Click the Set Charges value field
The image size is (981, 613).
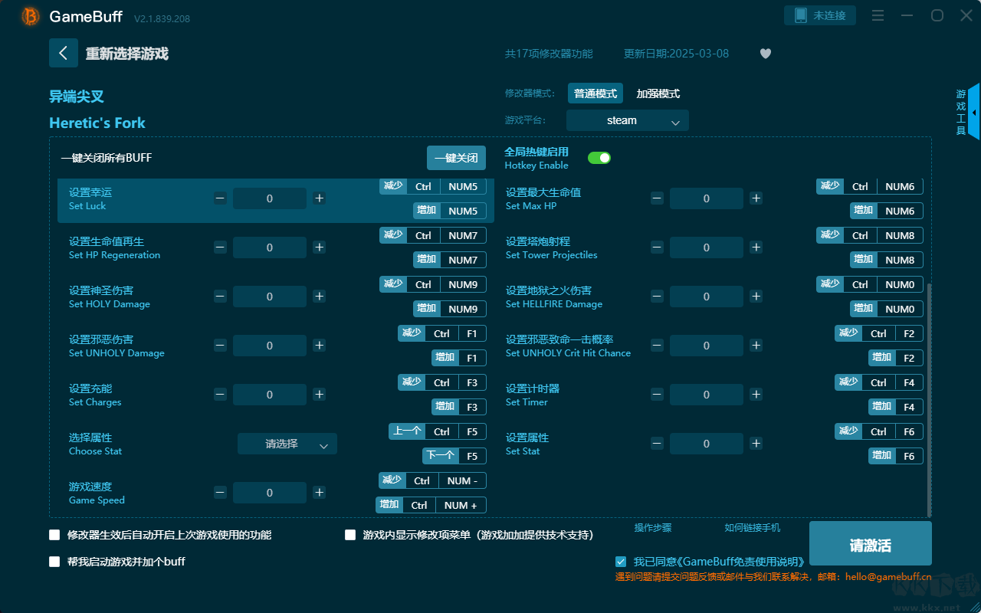270,395
